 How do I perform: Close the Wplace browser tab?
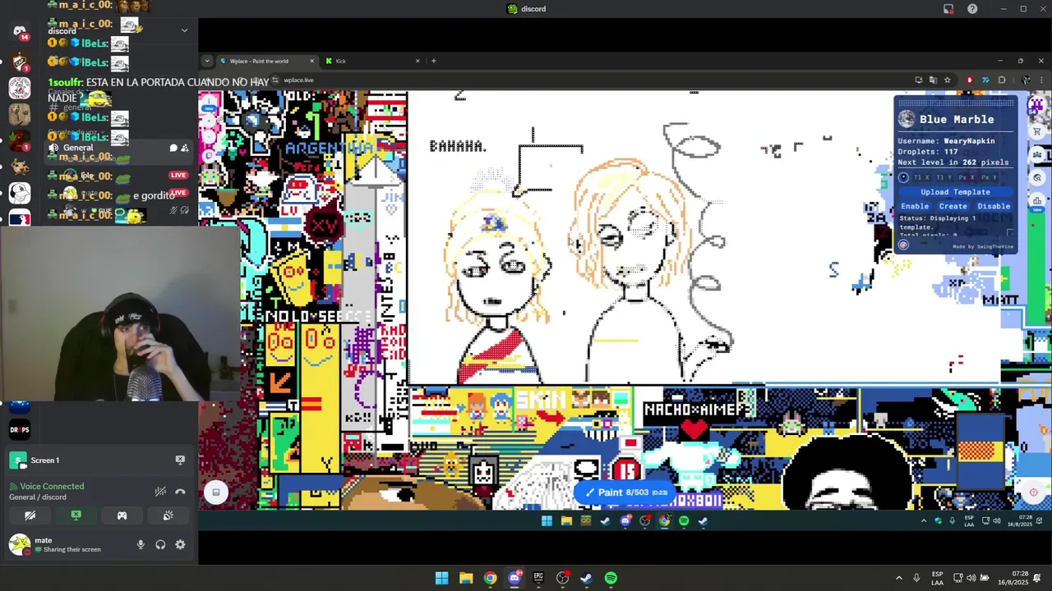(x=311, y=61)
